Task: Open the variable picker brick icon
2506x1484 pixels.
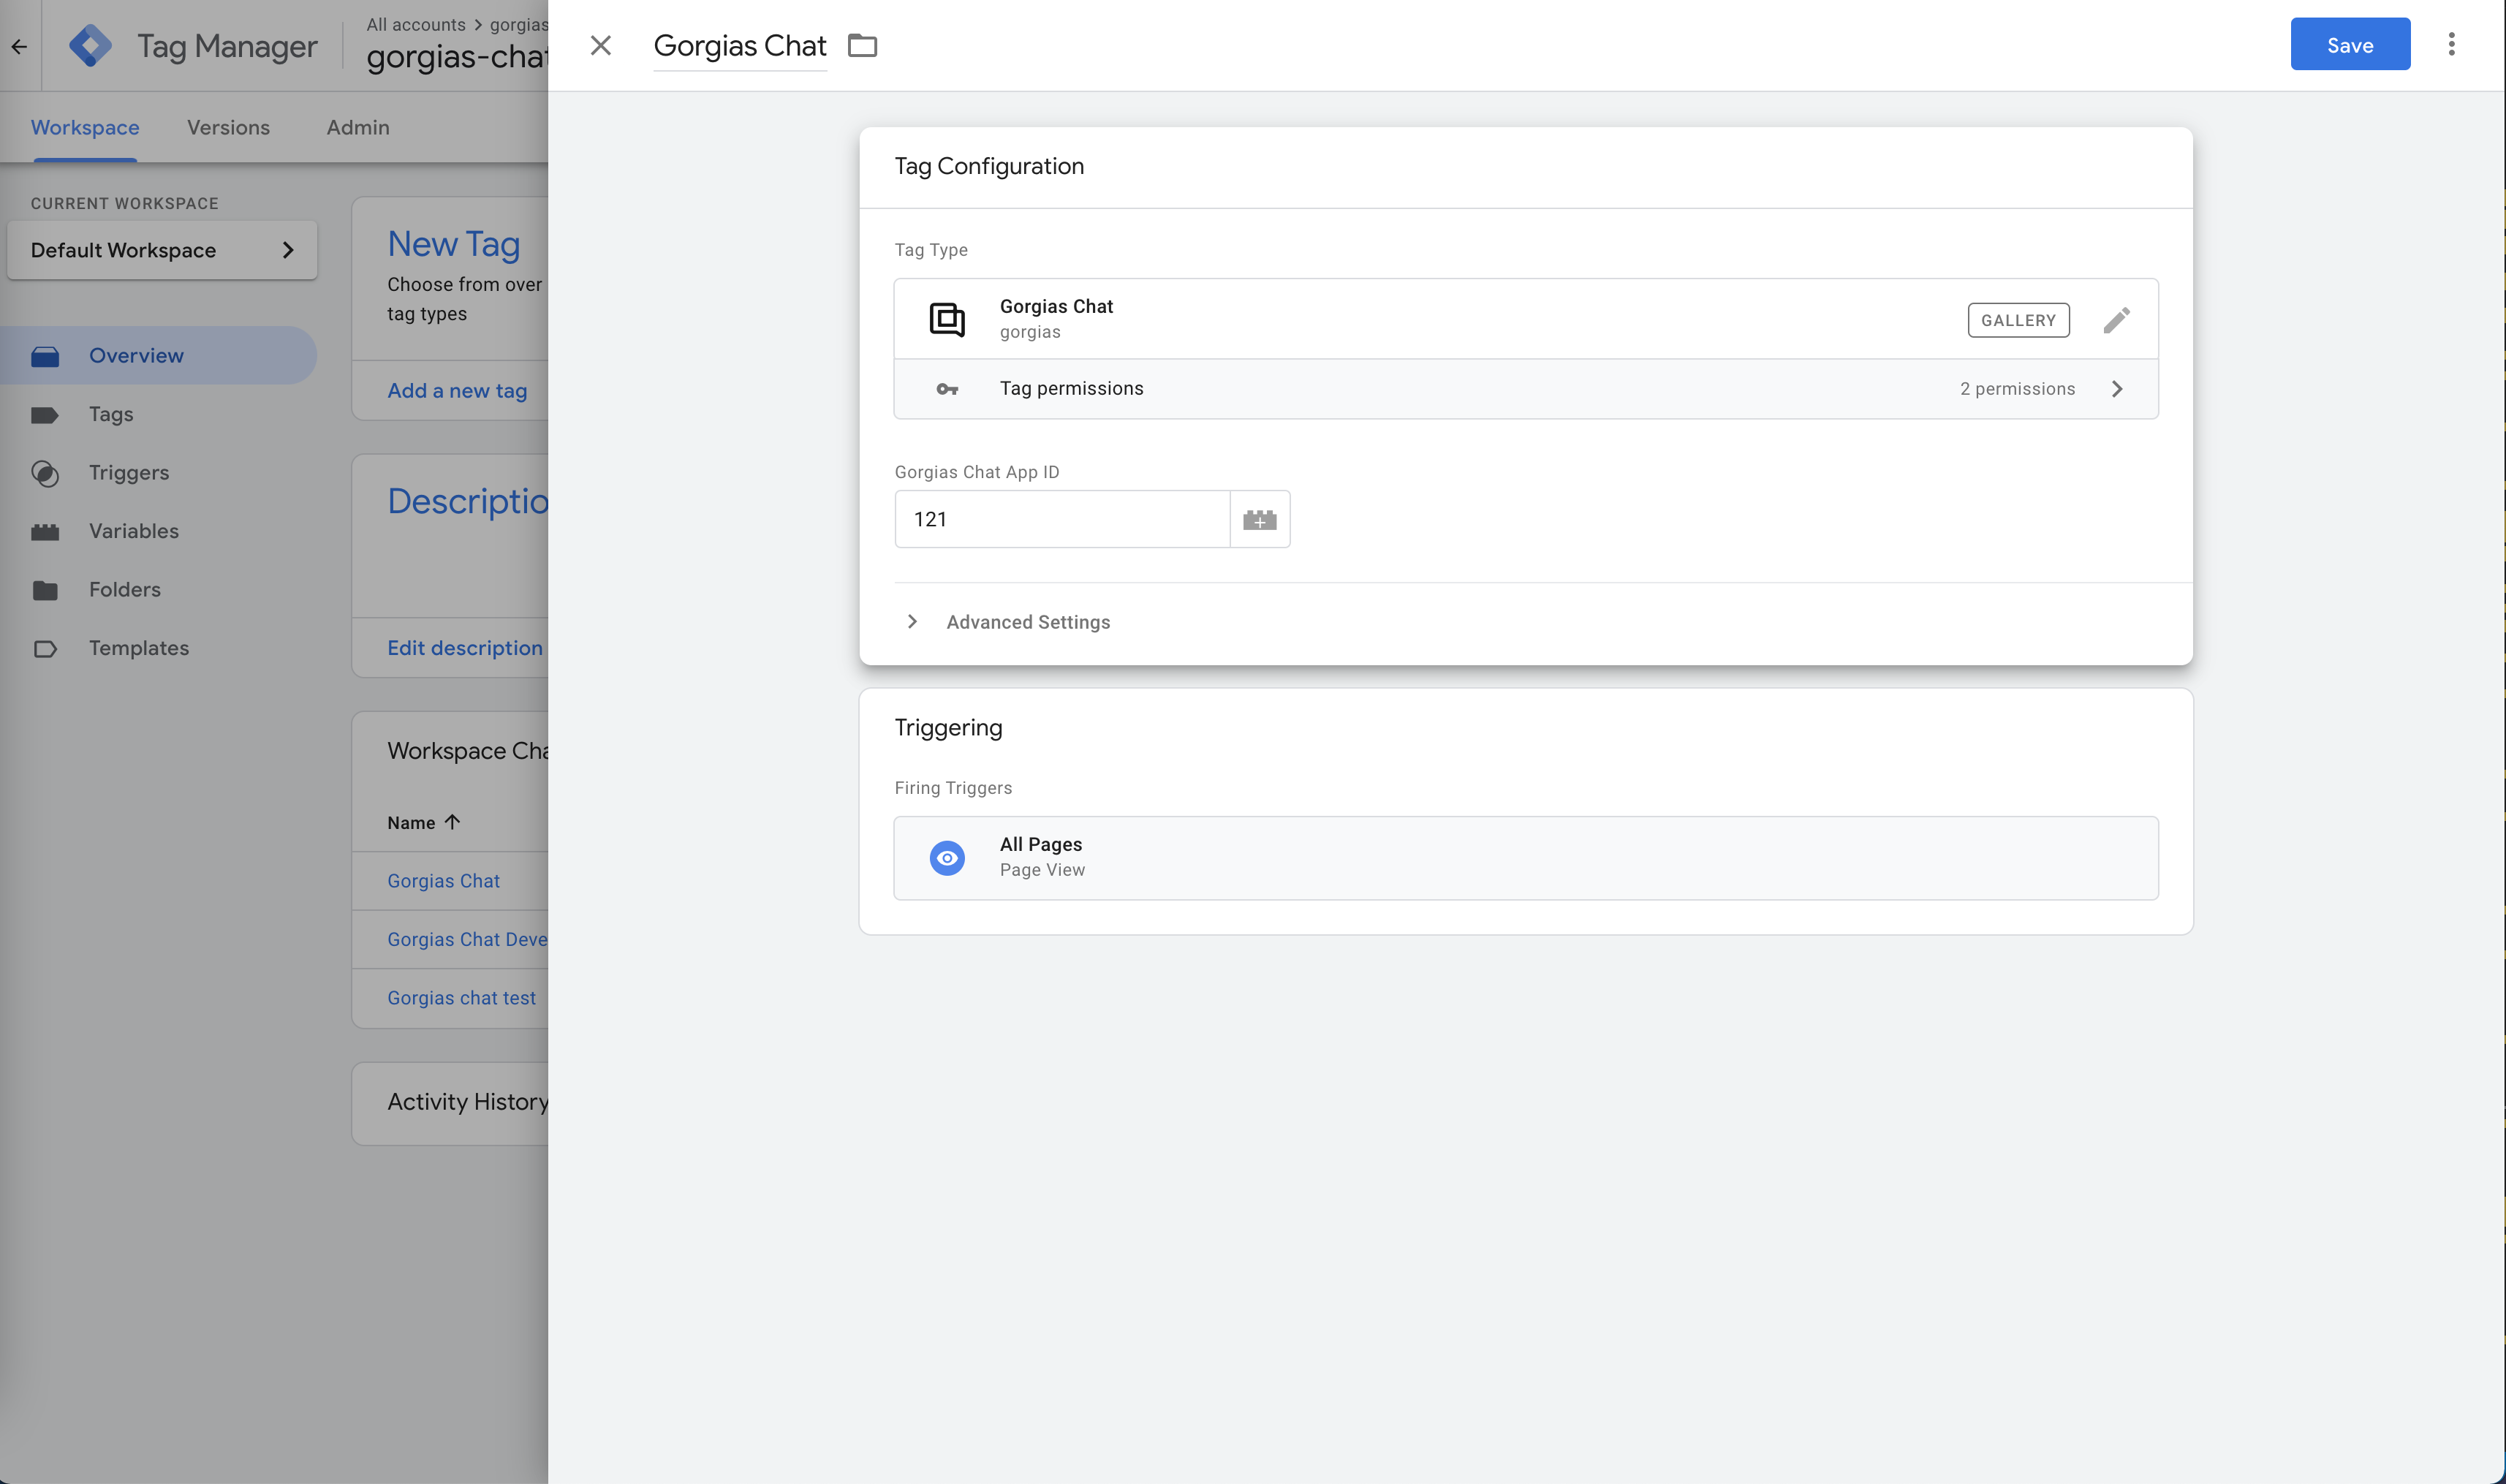Action: pos(1260,519)
